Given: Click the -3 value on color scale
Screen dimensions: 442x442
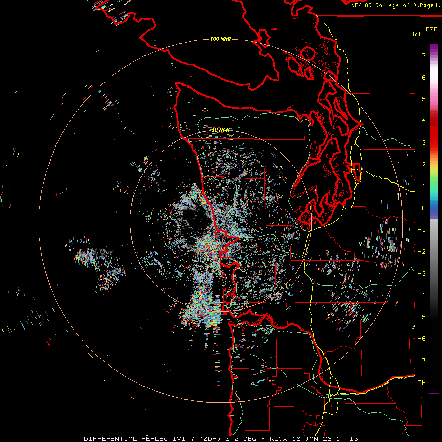Looking at the screenshot, I should (422, 274).
